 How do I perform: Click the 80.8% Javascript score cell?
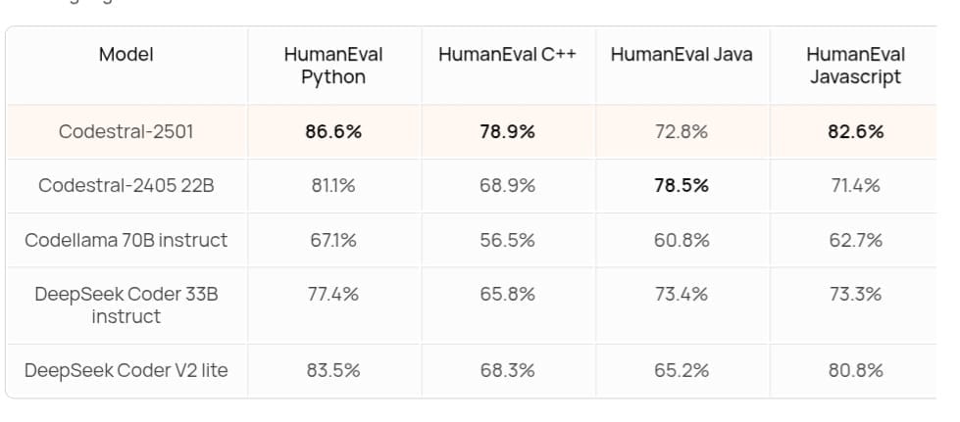pyautogui.click(x=855, y=370)
